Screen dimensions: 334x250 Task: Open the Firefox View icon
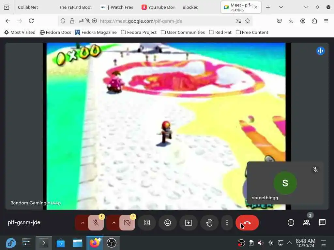[7, 7]
